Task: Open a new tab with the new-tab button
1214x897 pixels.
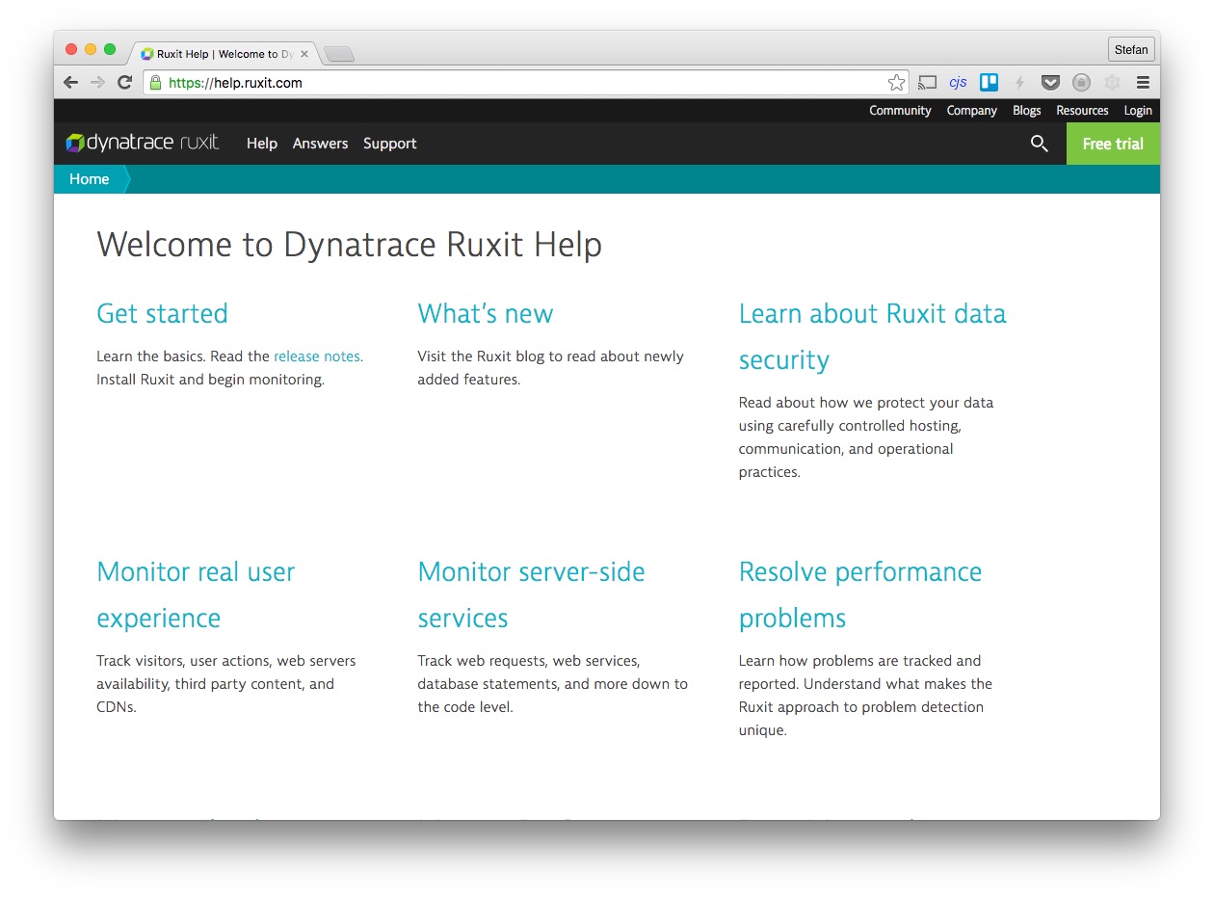Action: [339, 54]
